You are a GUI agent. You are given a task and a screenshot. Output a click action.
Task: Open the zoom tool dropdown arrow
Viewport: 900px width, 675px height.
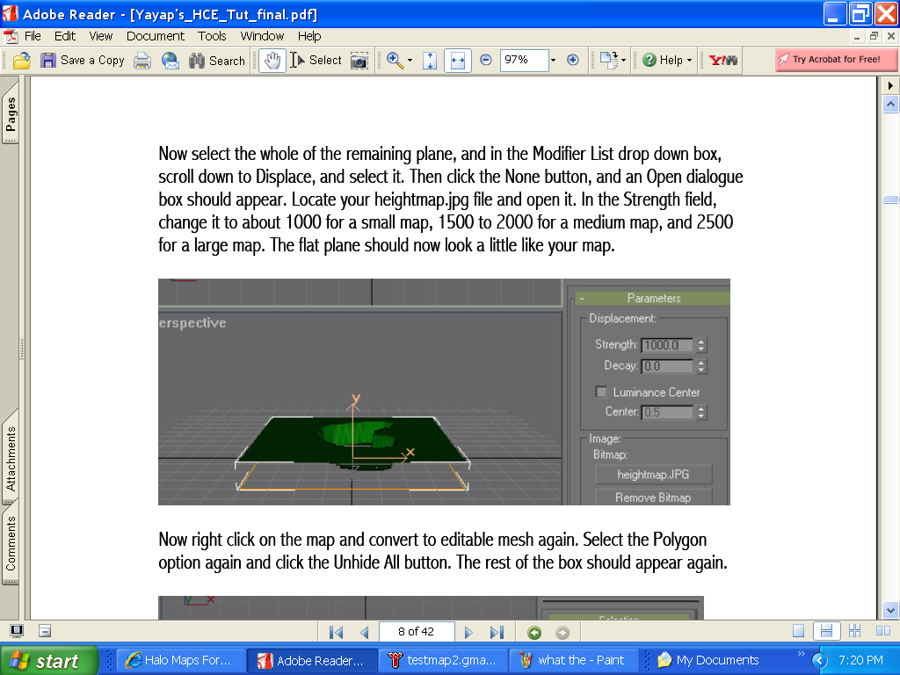[410, 61]
